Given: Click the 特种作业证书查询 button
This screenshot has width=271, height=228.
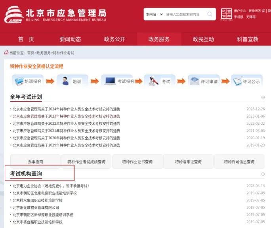Looking at the screenshot, I should [137, 161].
